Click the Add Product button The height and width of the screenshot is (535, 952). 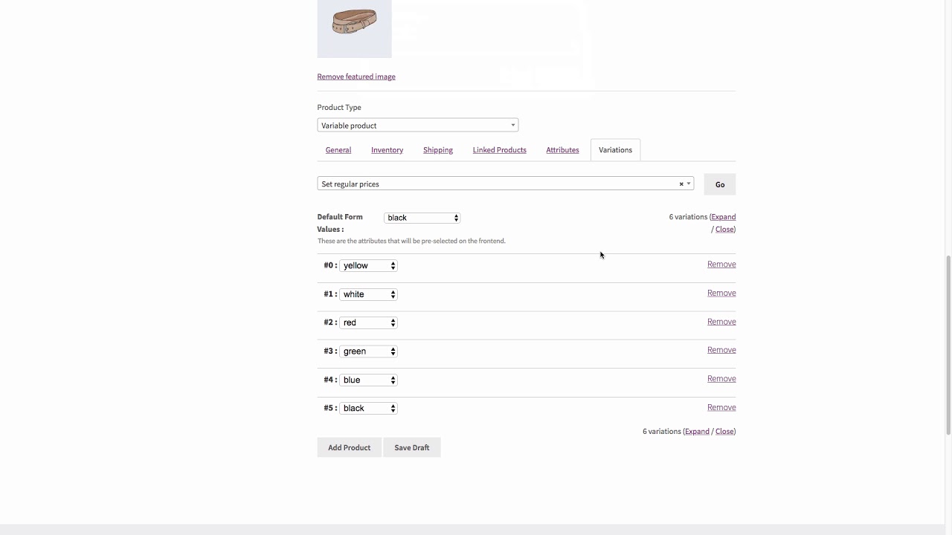pos(349,447)
